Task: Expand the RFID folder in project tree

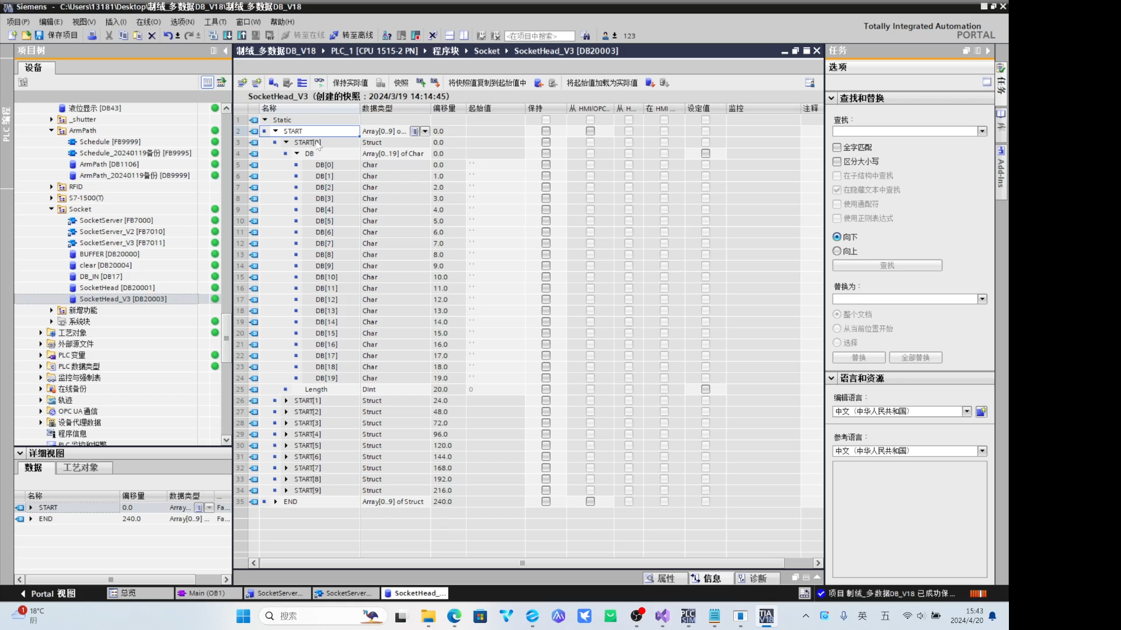Action: [x=51, y=187]
